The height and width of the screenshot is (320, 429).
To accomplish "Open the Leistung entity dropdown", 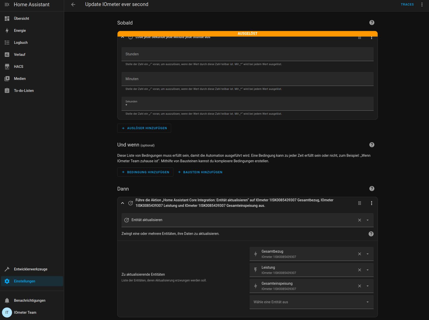I will click(x=368, y=270).
